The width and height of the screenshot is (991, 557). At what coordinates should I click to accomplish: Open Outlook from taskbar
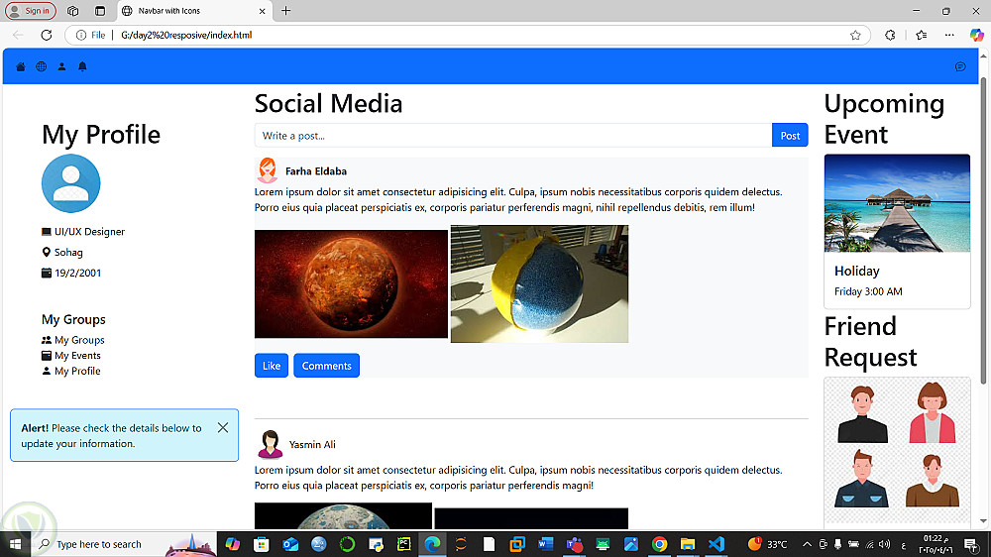click(290, 544)
